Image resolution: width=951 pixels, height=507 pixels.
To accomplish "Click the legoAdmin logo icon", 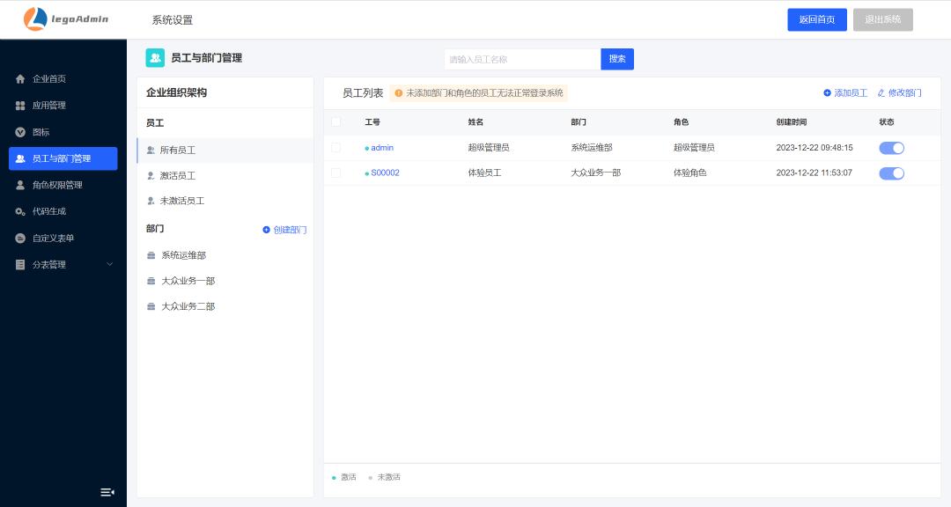I will [35, 18].
